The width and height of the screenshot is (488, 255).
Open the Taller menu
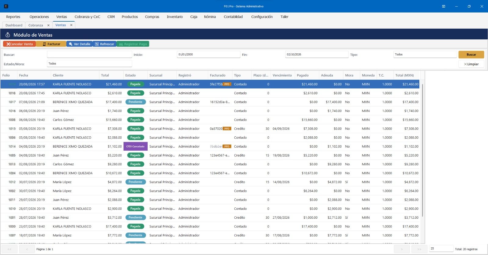(x=285, y=17)
